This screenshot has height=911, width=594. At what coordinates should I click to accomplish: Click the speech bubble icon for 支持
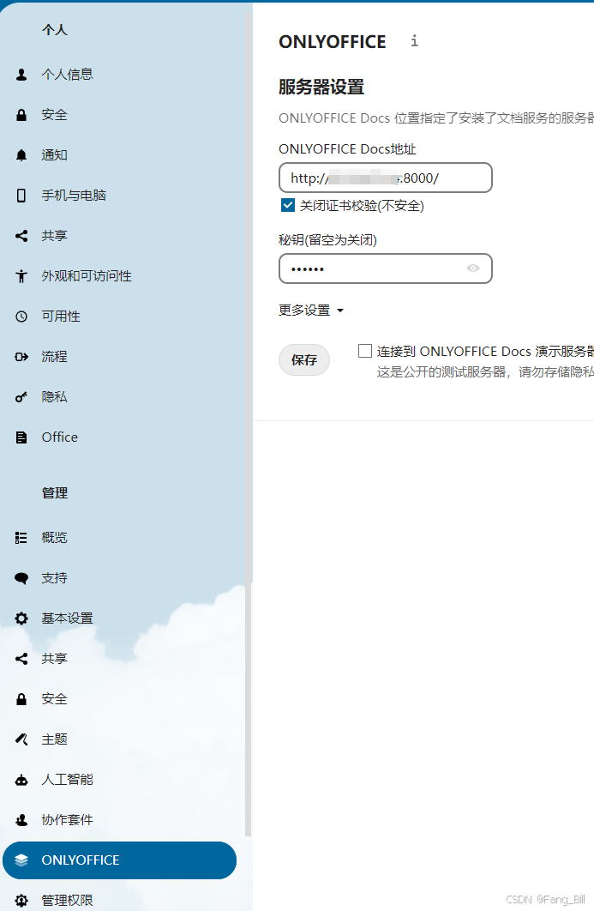tap(21, 578)
